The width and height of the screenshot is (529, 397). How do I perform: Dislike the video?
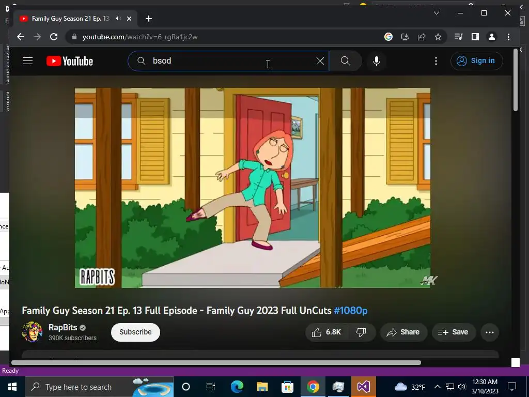tap(361, 332)
